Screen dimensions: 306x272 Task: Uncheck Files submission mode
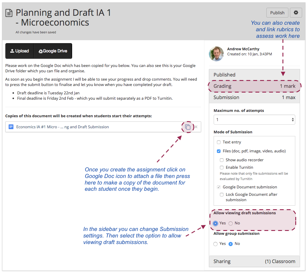pos(219,151)
